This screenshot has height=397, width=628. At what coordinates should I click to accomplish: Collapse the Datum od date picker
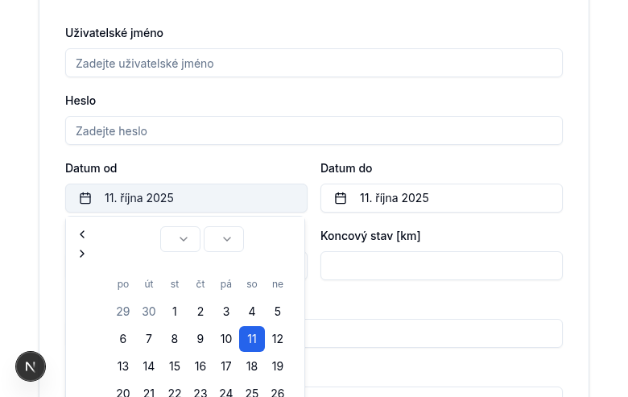(x=186, y=198)
